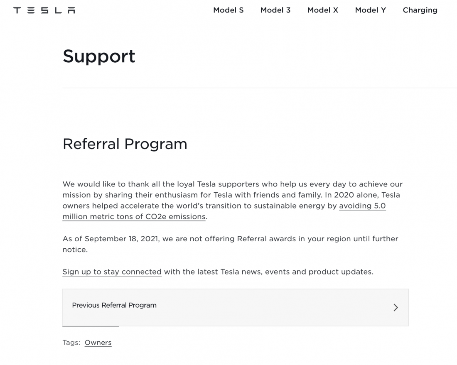Open the Model S menu item
457x365 pixels.
coord(228,10)
